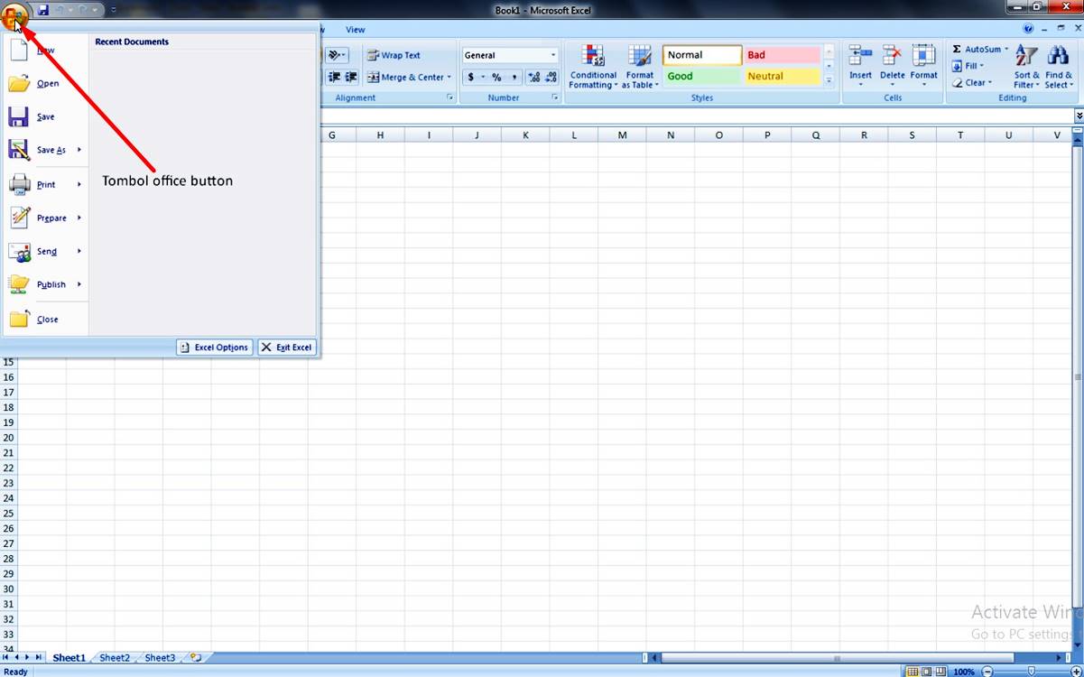Expand the Print submenu arrow
The height and width of the screenshot is (677, 1084).
[x=79, y=184]
